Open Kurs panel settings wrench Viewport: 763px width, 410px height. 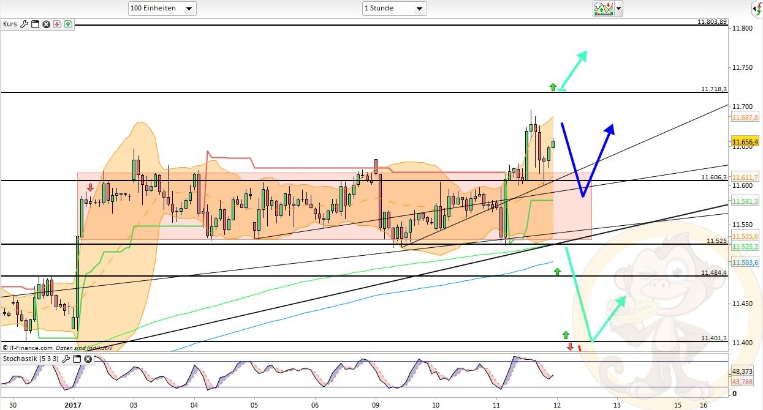(25, 24)
